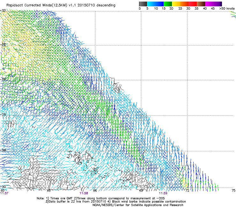The width and height of the screenshot is (236, 207).
Task: Click the -26 latitude axis label
Action: [x=3, y=115]
